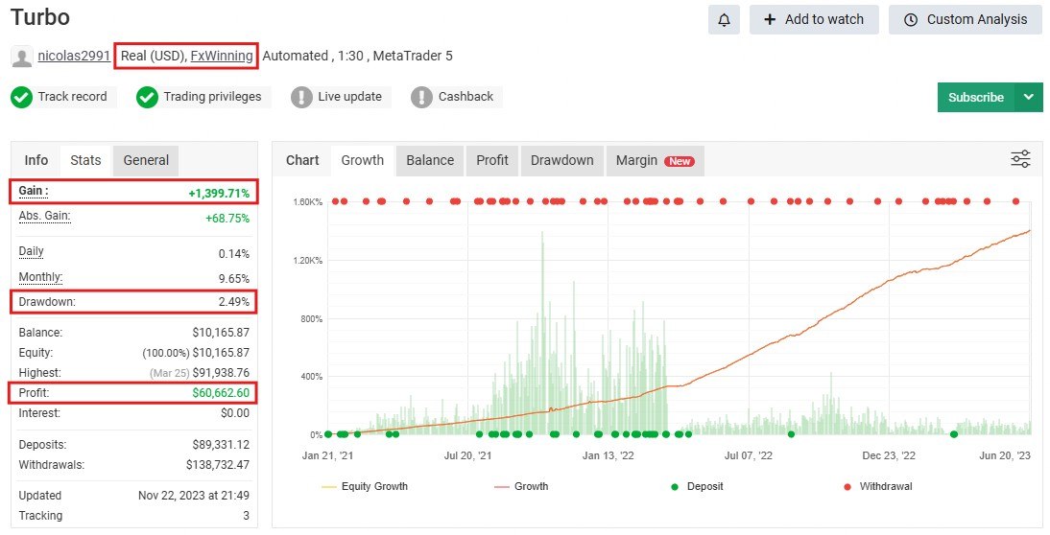This screenshot has height=535, width=1050.
Task: Click the notification bell icon
Action: [x=724, y=20]
